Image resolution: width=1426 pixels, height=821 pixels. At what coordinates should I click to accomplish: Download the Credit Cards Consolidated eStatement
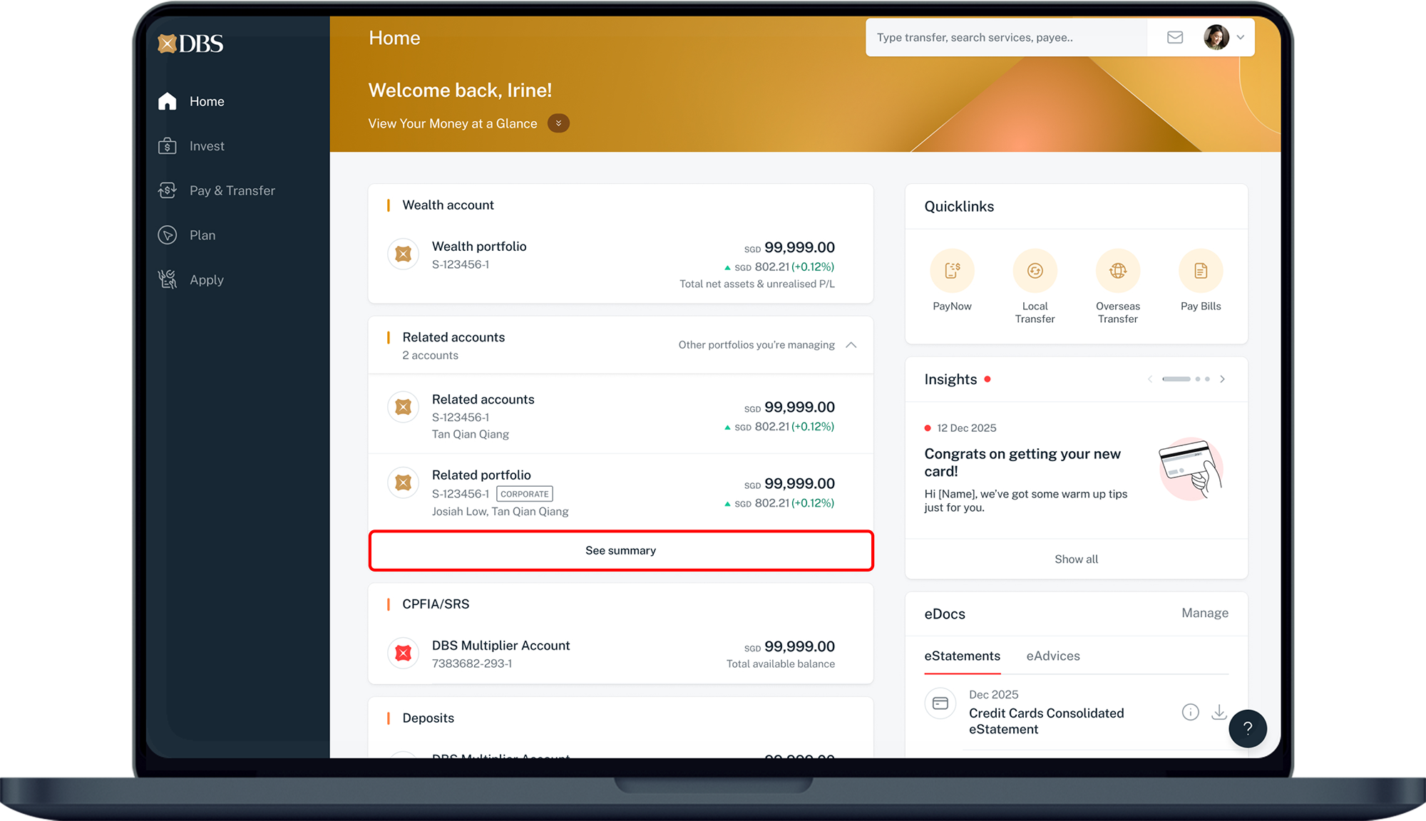[1219, 712]
